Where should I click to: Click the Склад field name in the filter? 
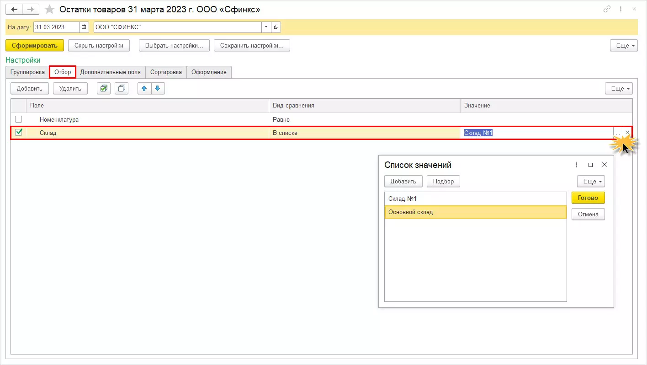click(x=48, y=133)
